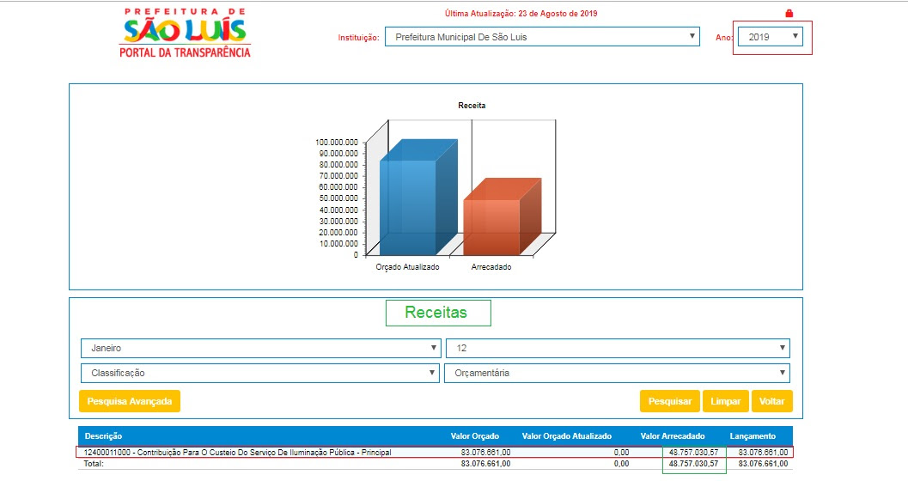Image resolution: width=908 pixels, height=481 pixels.
Task: Sort by the Descrição column header
Action: (104, 435)
